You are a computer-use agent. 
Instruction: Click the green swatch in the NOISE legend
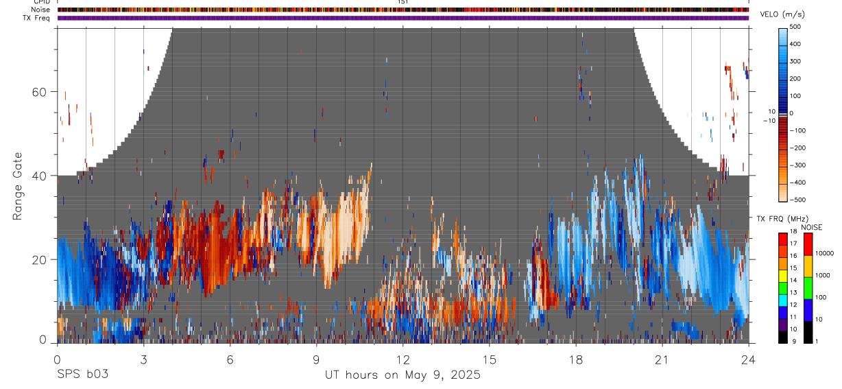[x=808, y=288]
